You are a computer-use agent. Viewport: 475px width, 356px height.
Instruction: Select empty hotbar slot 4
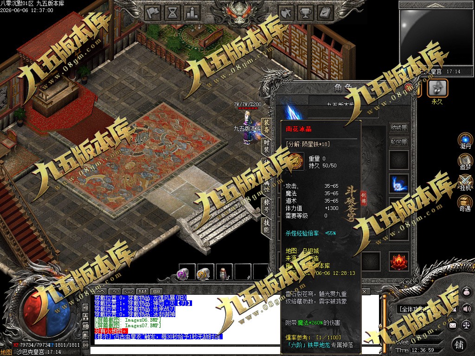(x=243, y=272)
